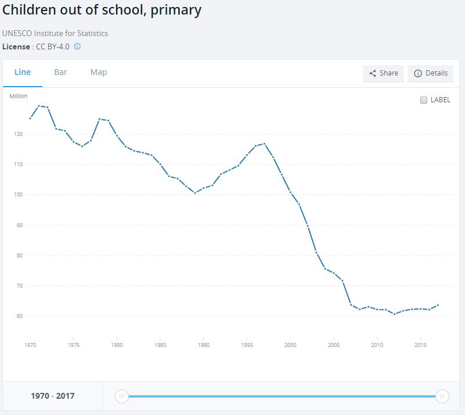This screenshot has height=415, width=465.
Task: Click the right range slider handle
Action: coord(442,396)
